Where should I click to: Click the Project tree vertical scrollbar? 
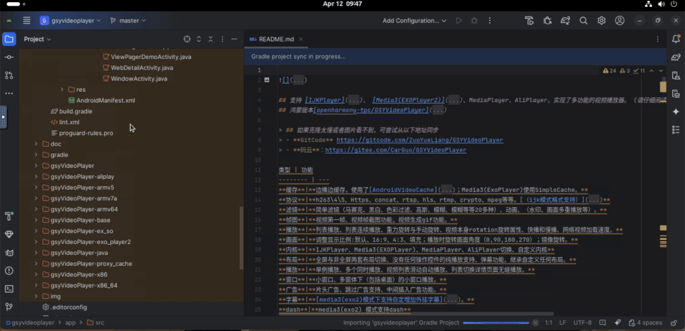pyautogui.click(x=242, y=238)
